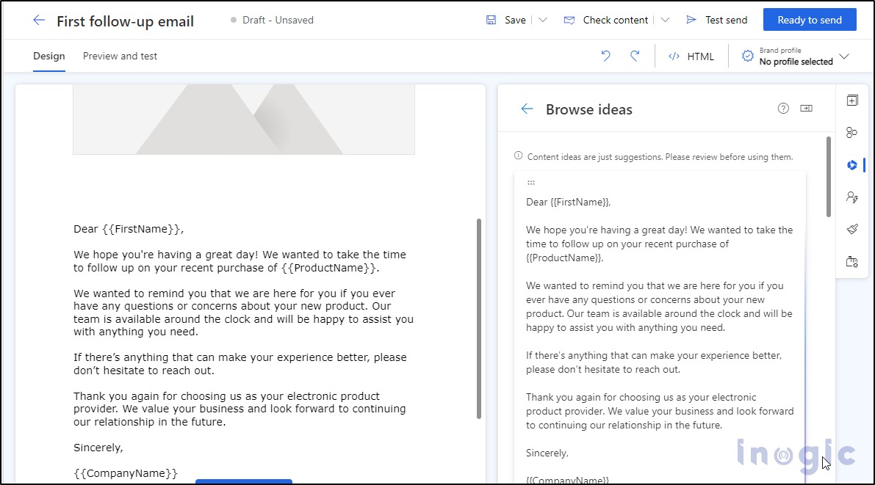Open the elements hexagon icon in the sidebar

(x=851, y=132)
